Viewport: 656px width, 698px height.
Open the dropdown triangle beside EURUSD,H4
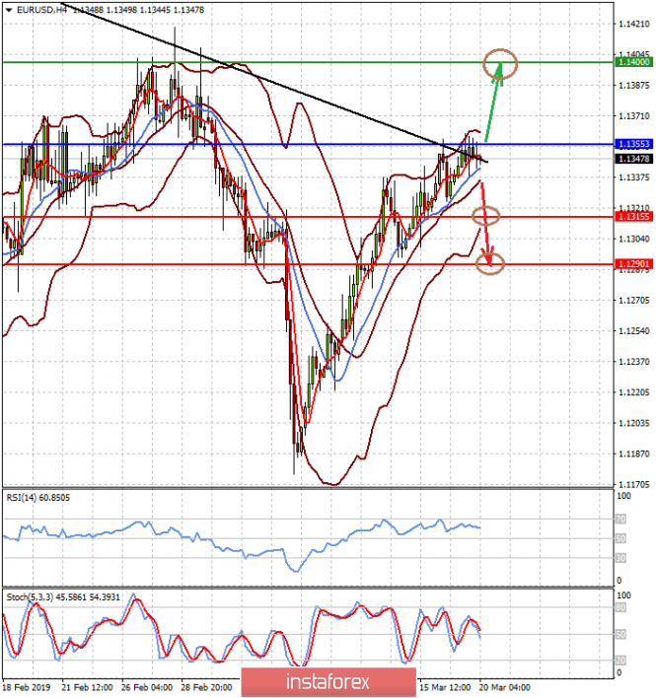pos(9,10)
